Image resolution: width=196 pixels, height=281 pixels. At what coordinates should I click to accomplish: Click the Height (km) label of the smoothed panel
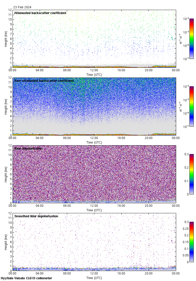click(x=6, y=242)
